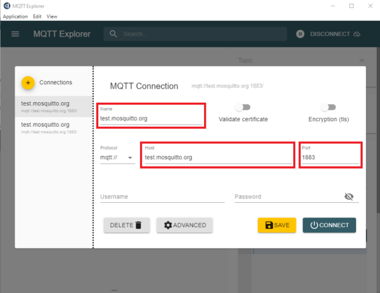The width and height of the screenshot is (380, 293).
Task: Click CONNECT label to connect to broker
Action: click(334, 225)
